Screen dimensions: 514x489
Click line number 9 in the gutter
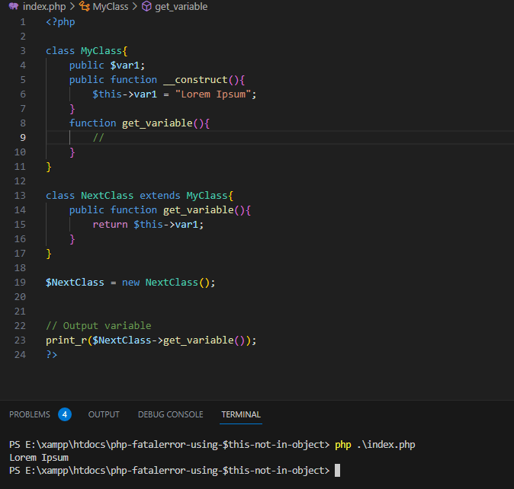(x=23, y=137)
